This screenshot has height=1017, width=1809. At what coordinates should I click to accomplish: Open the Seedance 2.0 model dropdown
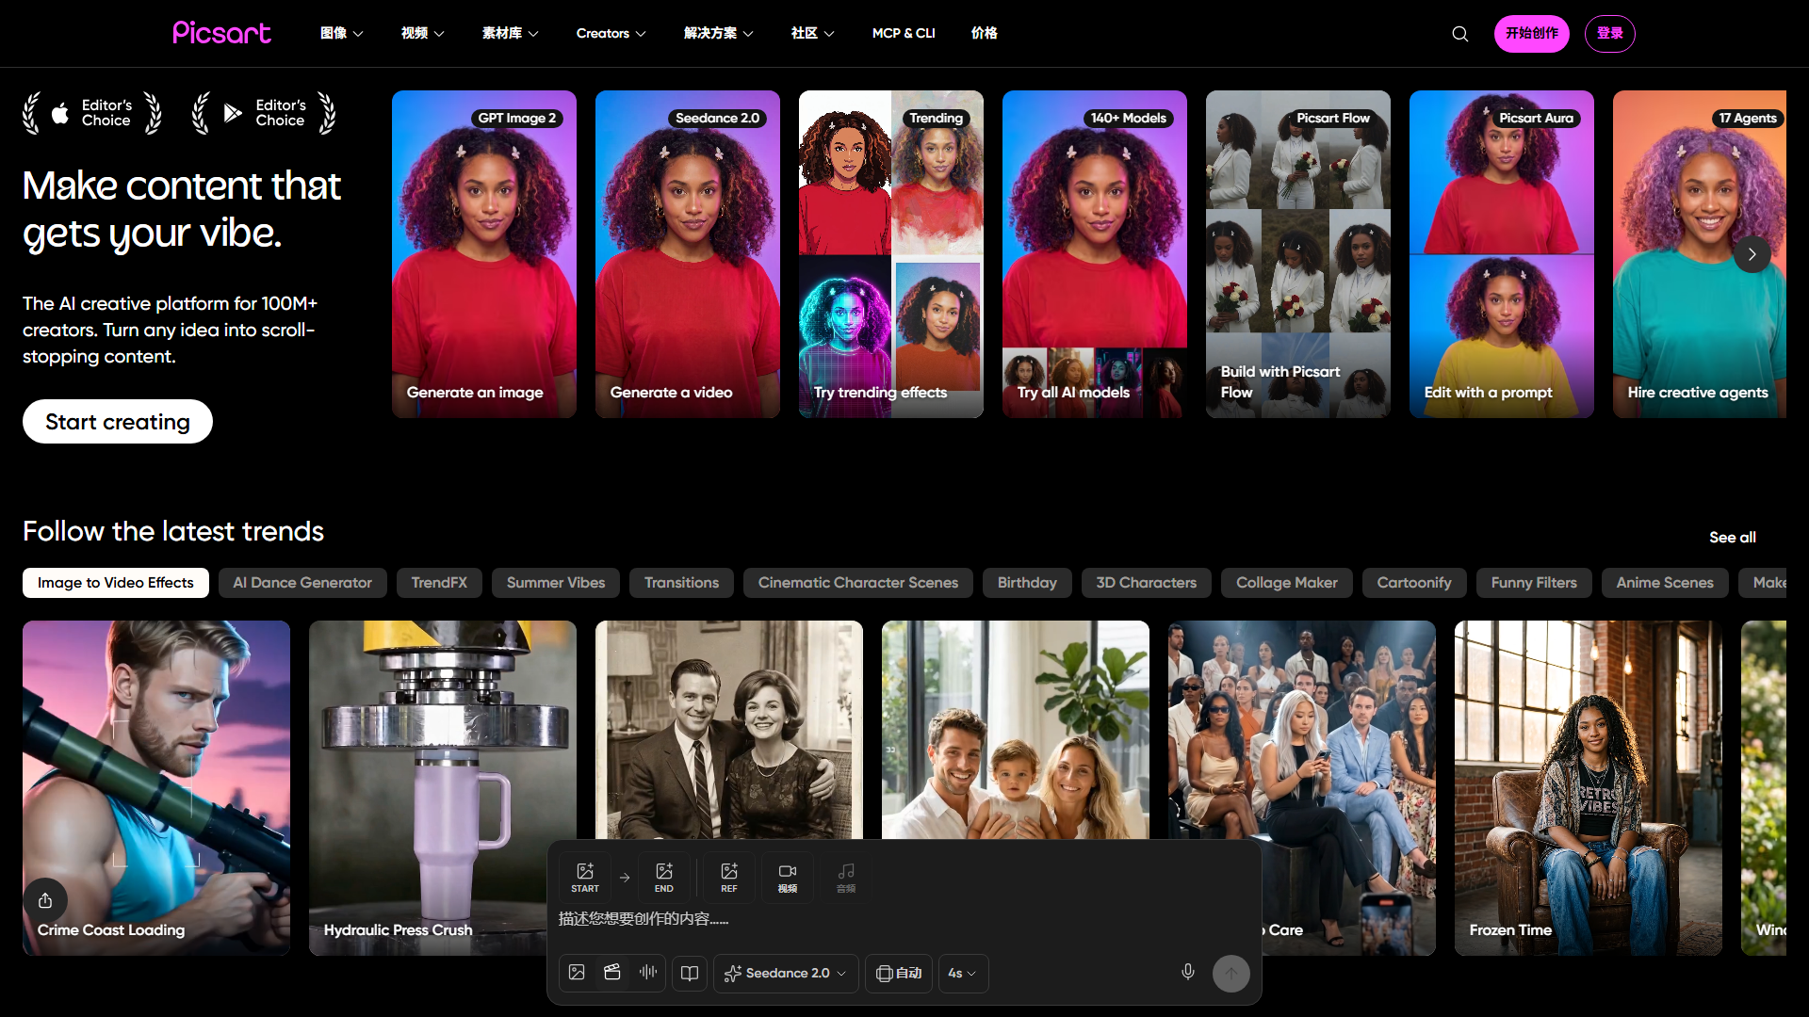pos(786,973)
